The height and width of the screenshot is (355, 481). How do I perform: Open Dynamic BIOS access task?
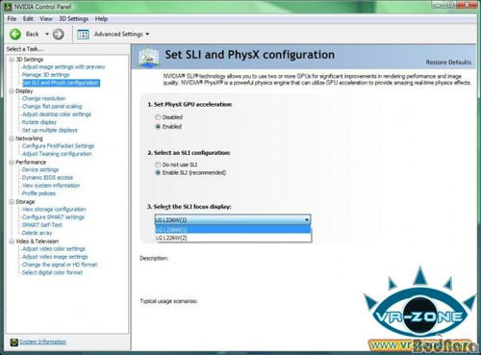pos(47,177)
